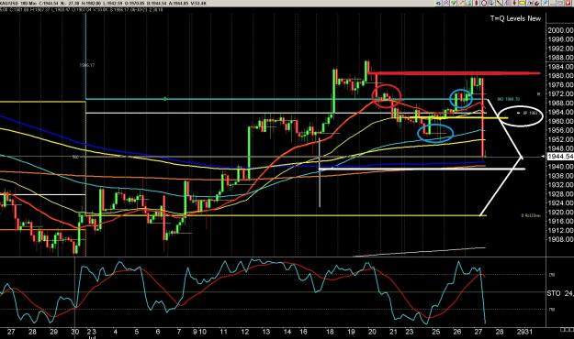Click the 1984.00 price axis label
The height and width of the screenshot is (339, 574).
[560, 67]
